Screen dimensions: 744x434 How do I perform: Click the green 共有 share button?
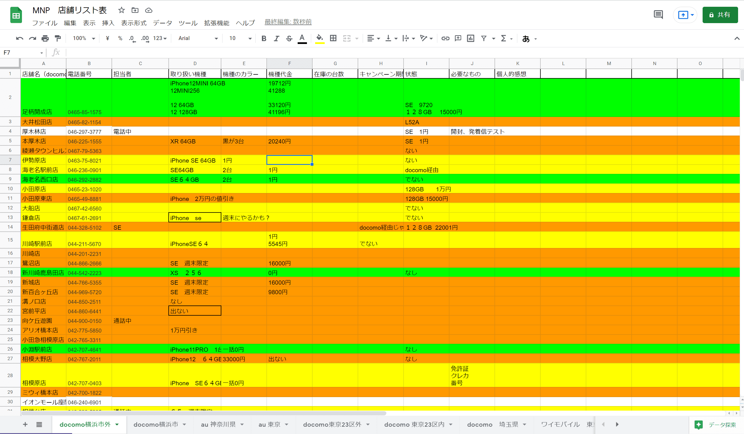click(720, 15)
